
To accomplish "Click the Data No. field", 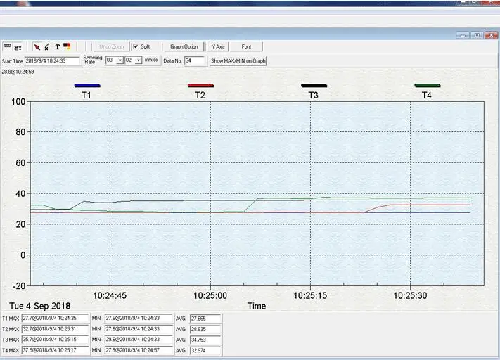I will point(195,60).
